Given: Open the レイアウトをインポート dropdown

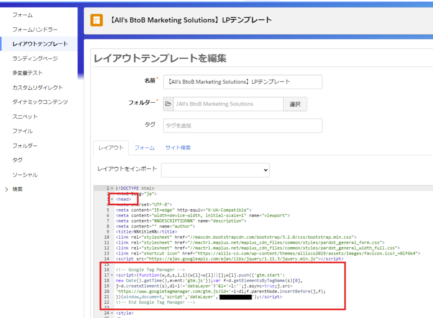Looking at the screenshot, I should [215, 169].
